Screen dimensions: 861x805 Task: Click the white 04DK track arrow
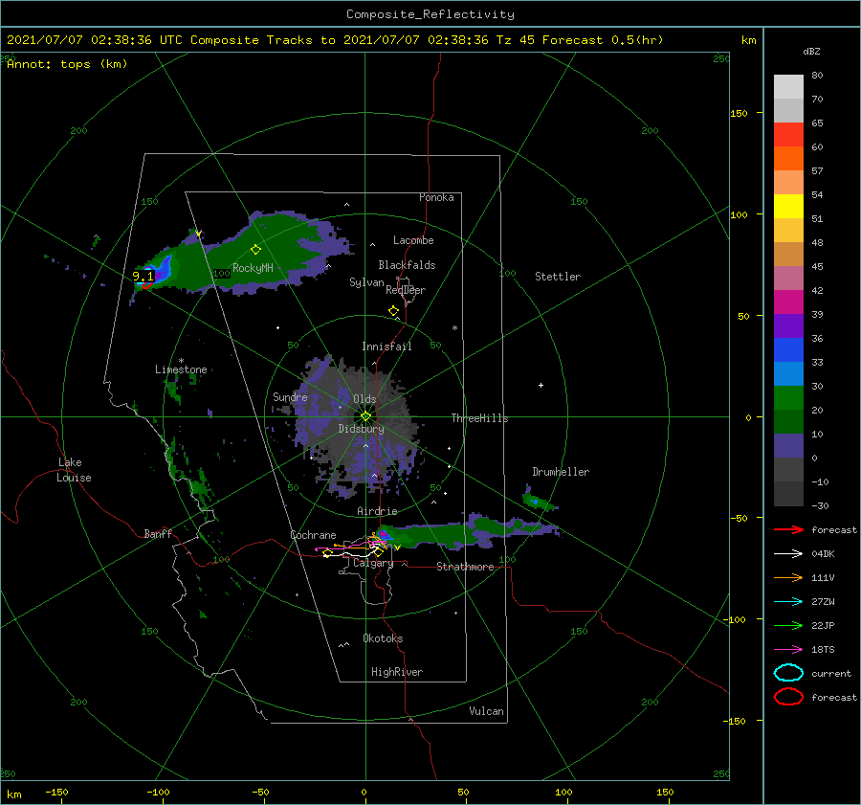[788, 553]
